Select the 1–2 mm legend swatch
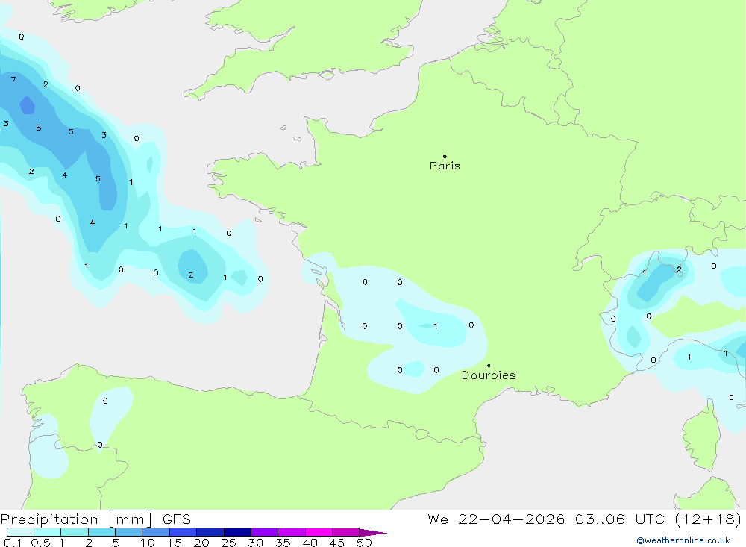Image resolution: width=746 pixels, height=547 pixels. click(x=74, y=532)
